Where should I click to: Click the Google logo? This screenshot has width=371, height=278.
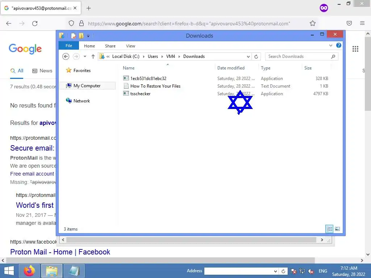[25, 49]
